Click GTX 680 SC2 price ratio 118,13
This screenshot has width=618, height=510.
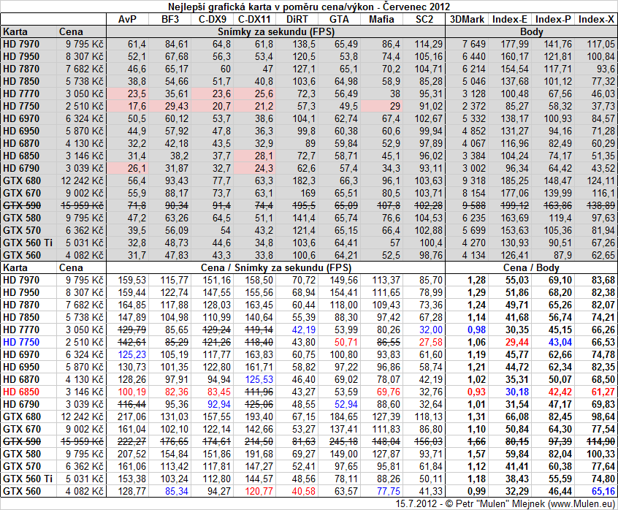429,417
